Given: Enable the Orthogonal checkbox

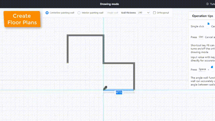Looking at the screenshot, I should (x=154, y=13).
